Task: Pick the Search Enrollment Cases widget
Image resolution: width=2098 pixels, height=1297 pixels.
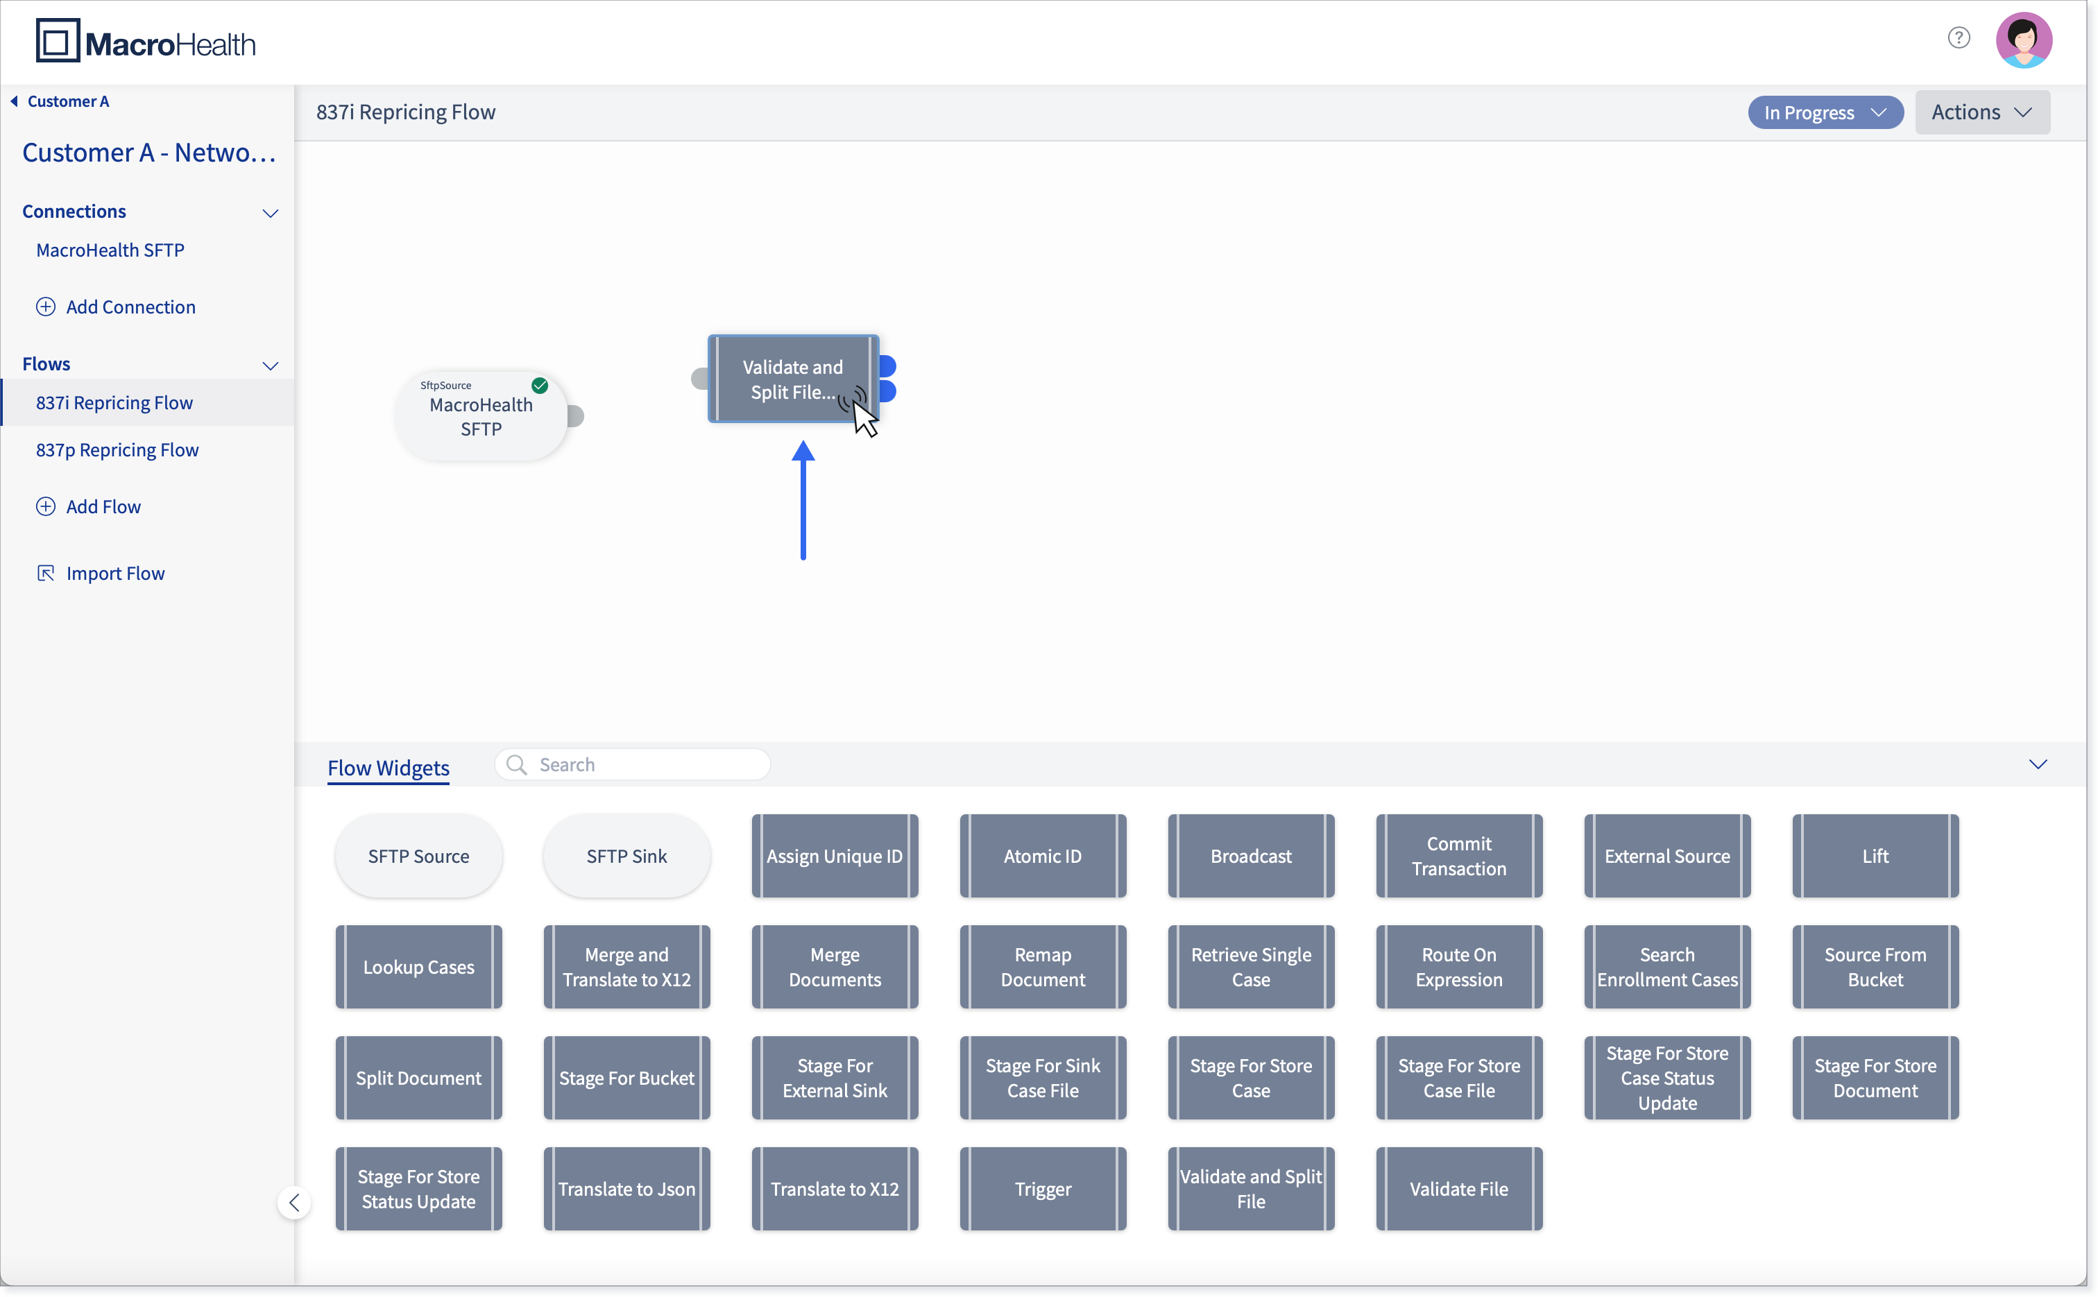Action: (x=1667, y=967)
